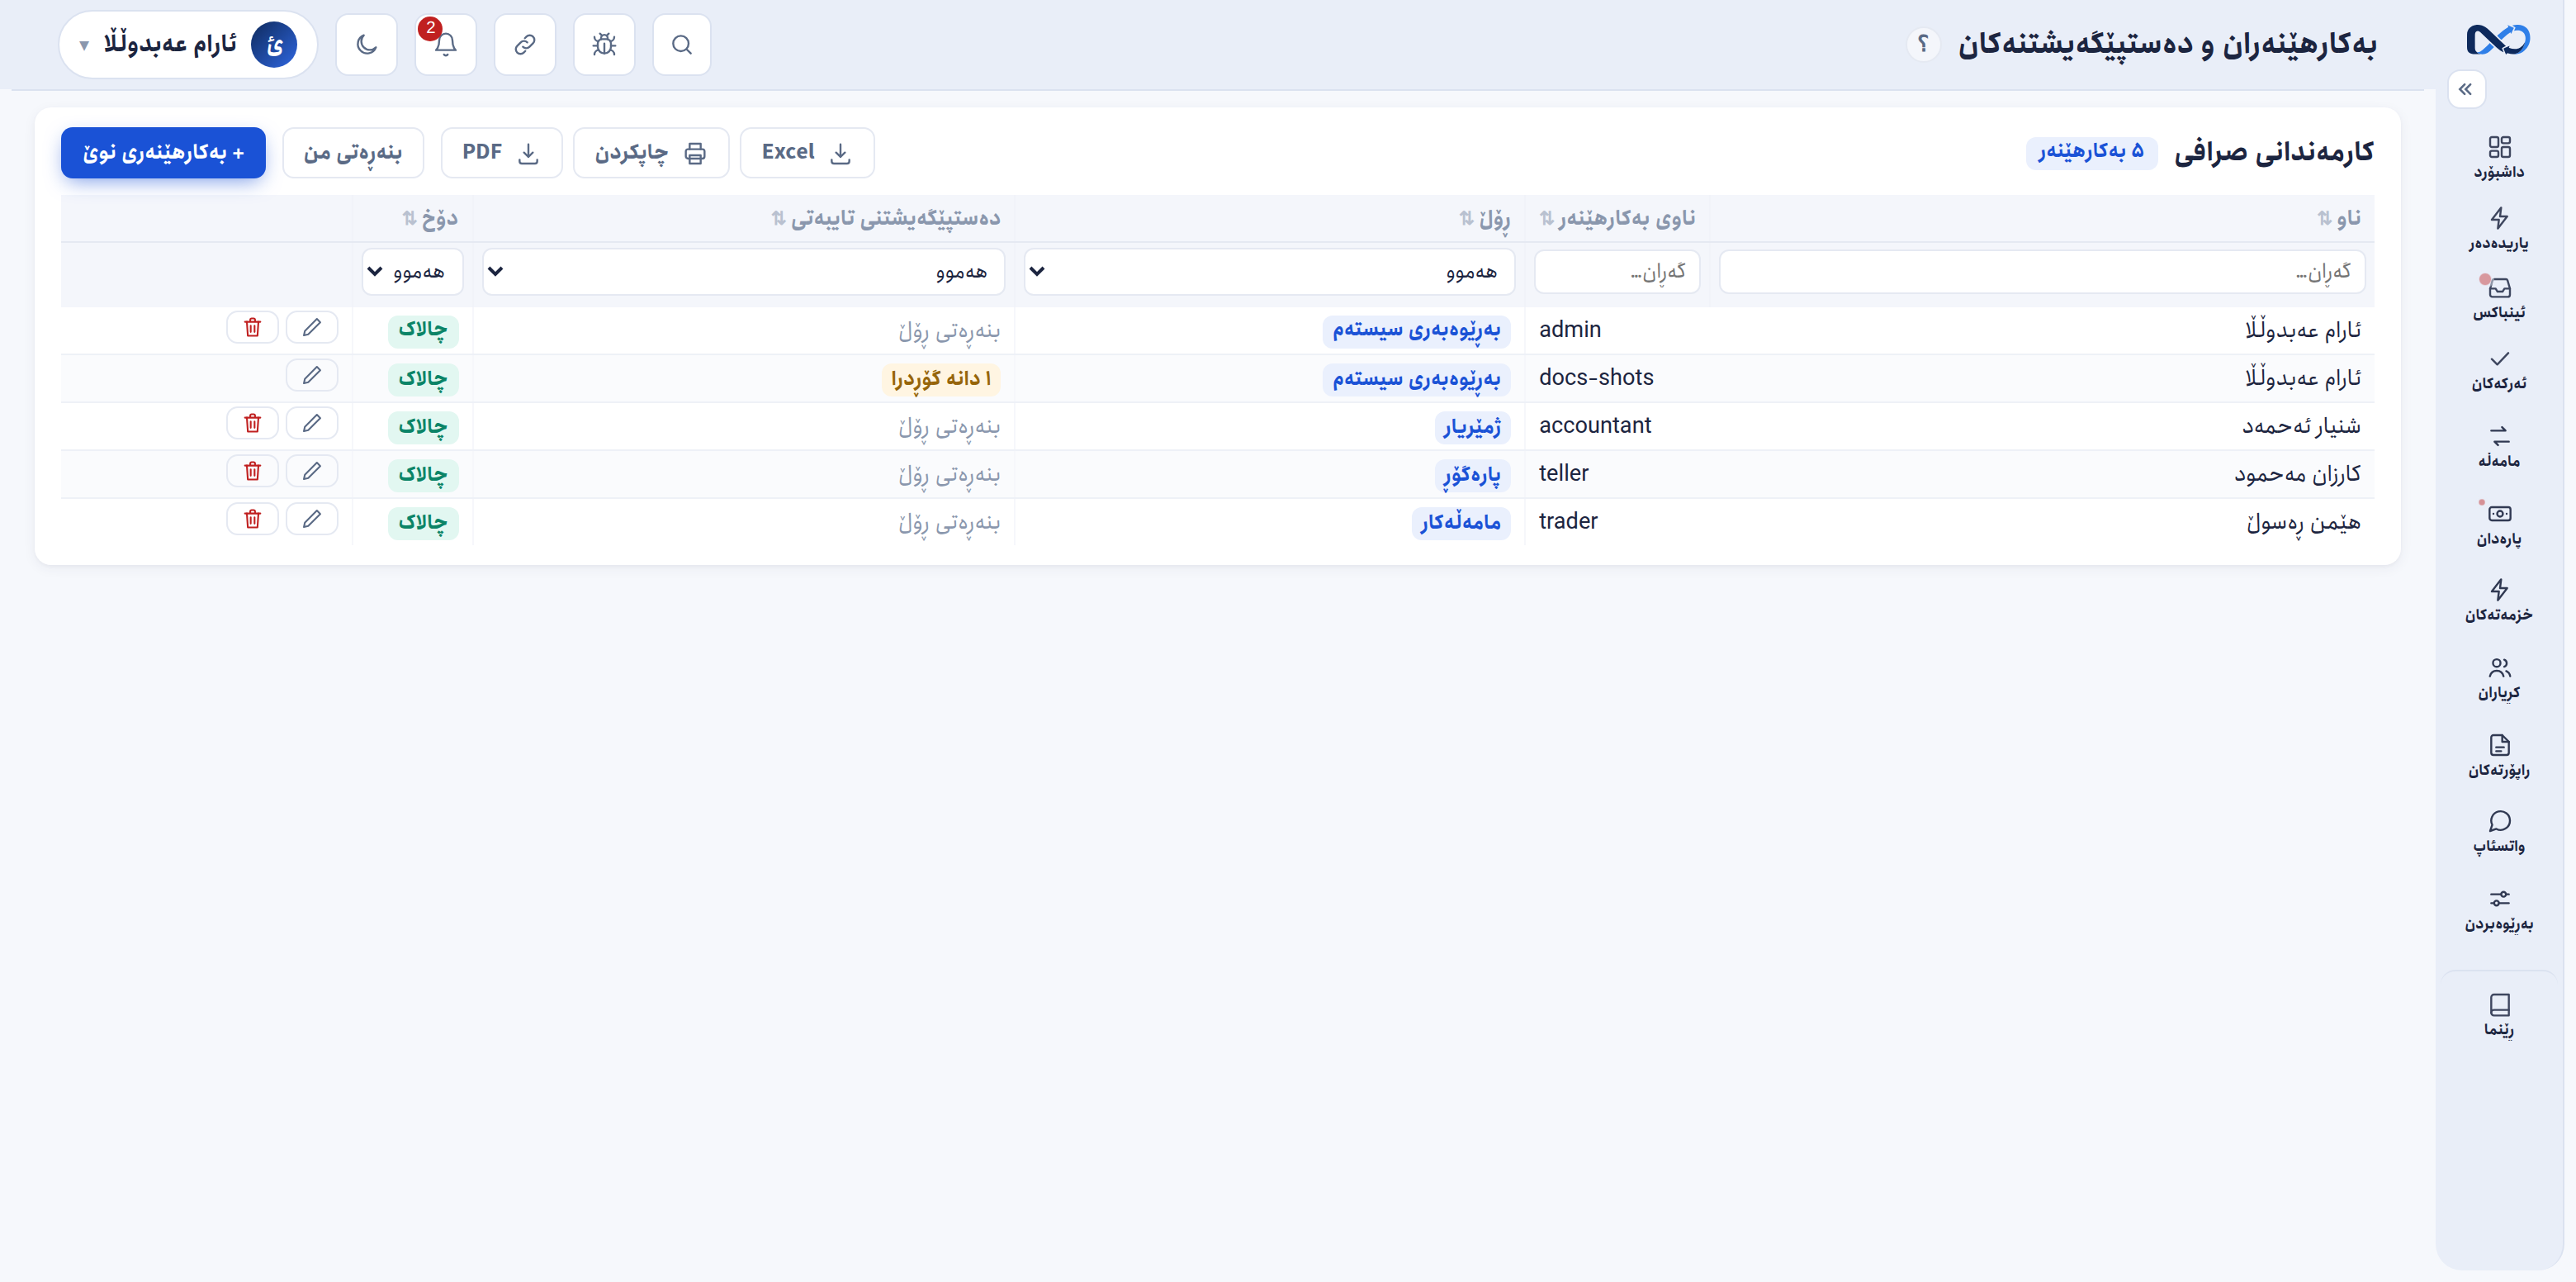This screenshot has width=2576, height=1282.
Task: Click the link chain icon in header
Action: (525, 45)
